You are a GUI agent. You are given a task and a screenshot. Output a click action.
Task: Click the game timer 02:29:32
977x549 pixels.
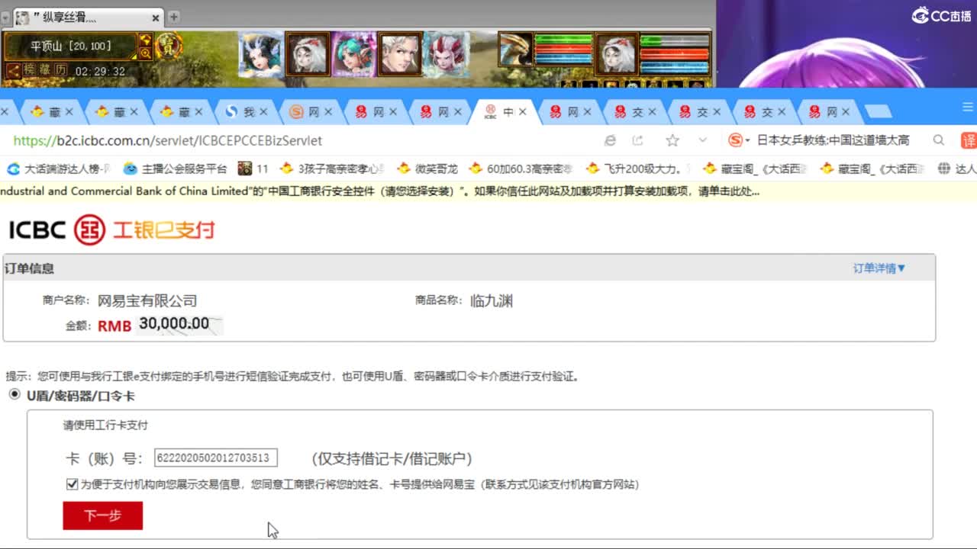[99, 72]
